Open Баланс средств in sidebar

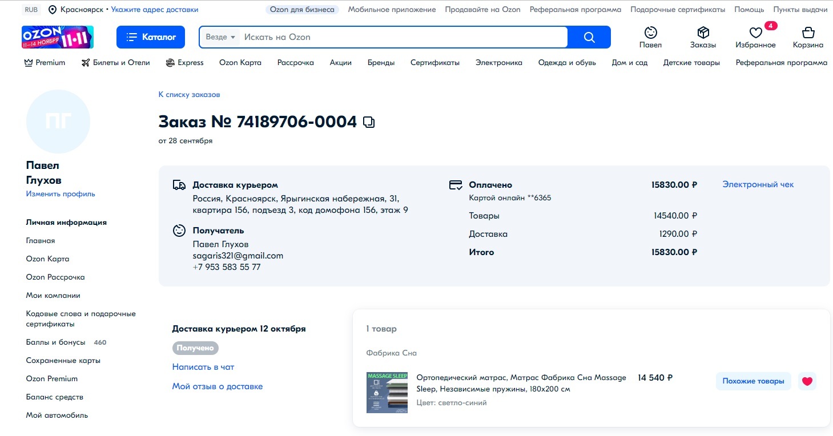point(55,397)
